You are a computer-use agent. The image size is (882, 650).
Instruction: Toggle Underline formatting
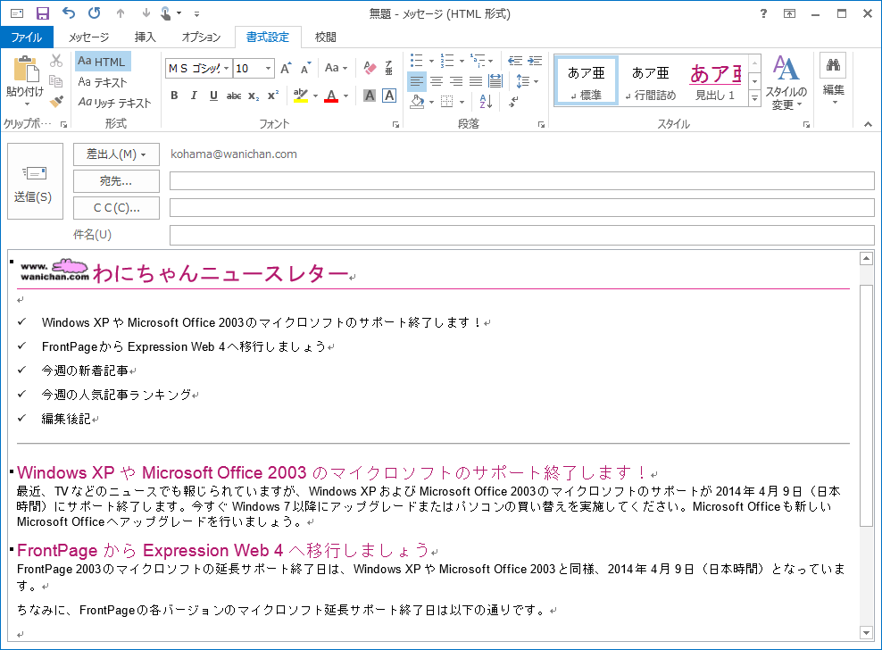point(213,96)
